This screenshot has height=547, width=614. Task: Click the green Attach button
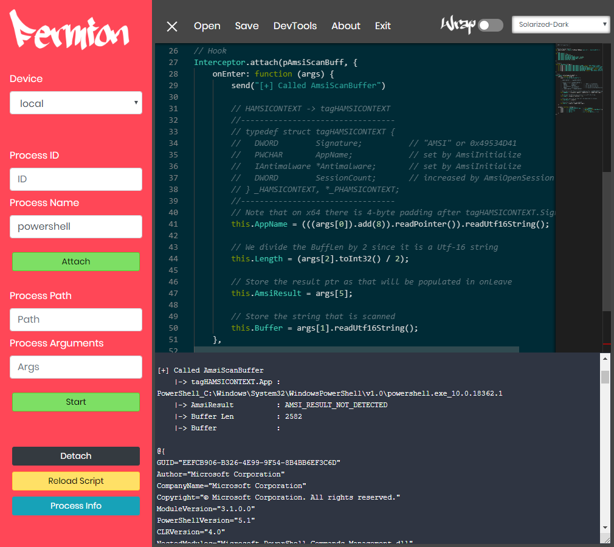click(x=76, y=261)
